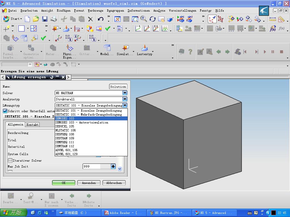This screenshot has height=217, width=290.
Task: Select SESTATIC 101 - Mehrfach-Zwangsbedingung
Action: point(91,114)
